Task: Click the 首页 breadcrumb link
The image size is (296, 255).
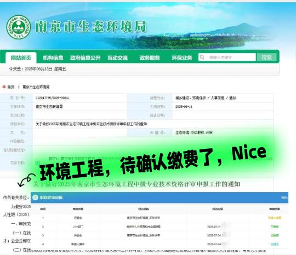Action: pos(11,87)
